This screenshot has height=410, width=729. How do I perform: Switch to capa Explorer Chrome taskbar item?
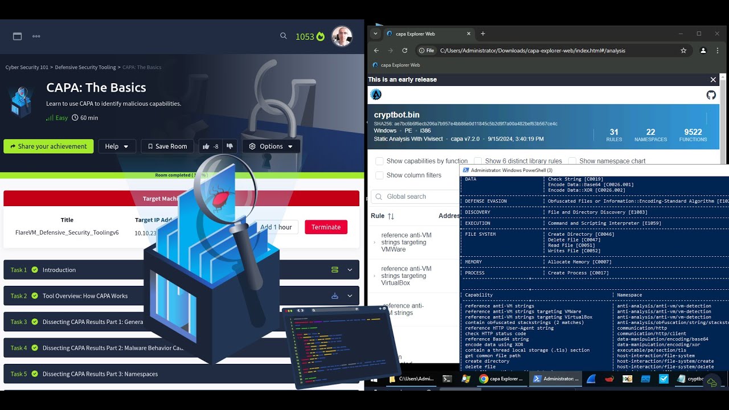coord(502,379)
